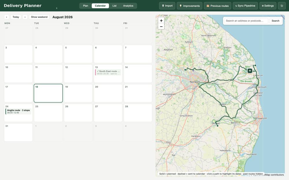Open Previous routes
The width and height of the screenshot is (289, 180).
[218, 6]
